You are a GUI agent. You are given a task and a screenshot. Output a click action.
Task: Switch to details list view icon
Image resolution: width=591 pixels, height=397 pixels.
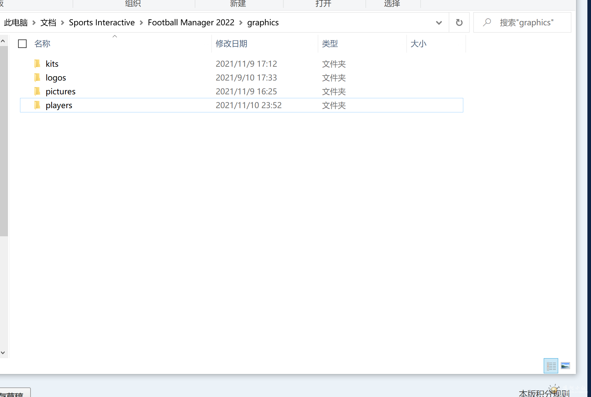551,366
